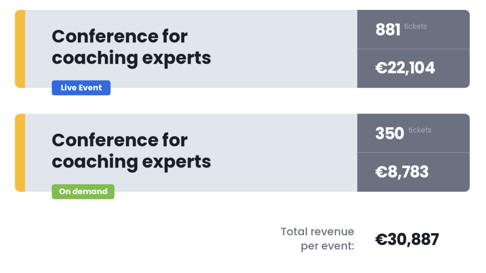This screenshot has width=486, height=273.
Task: Open the on-demand Conference for coaching experts title
Action: (x=131, y=151)
